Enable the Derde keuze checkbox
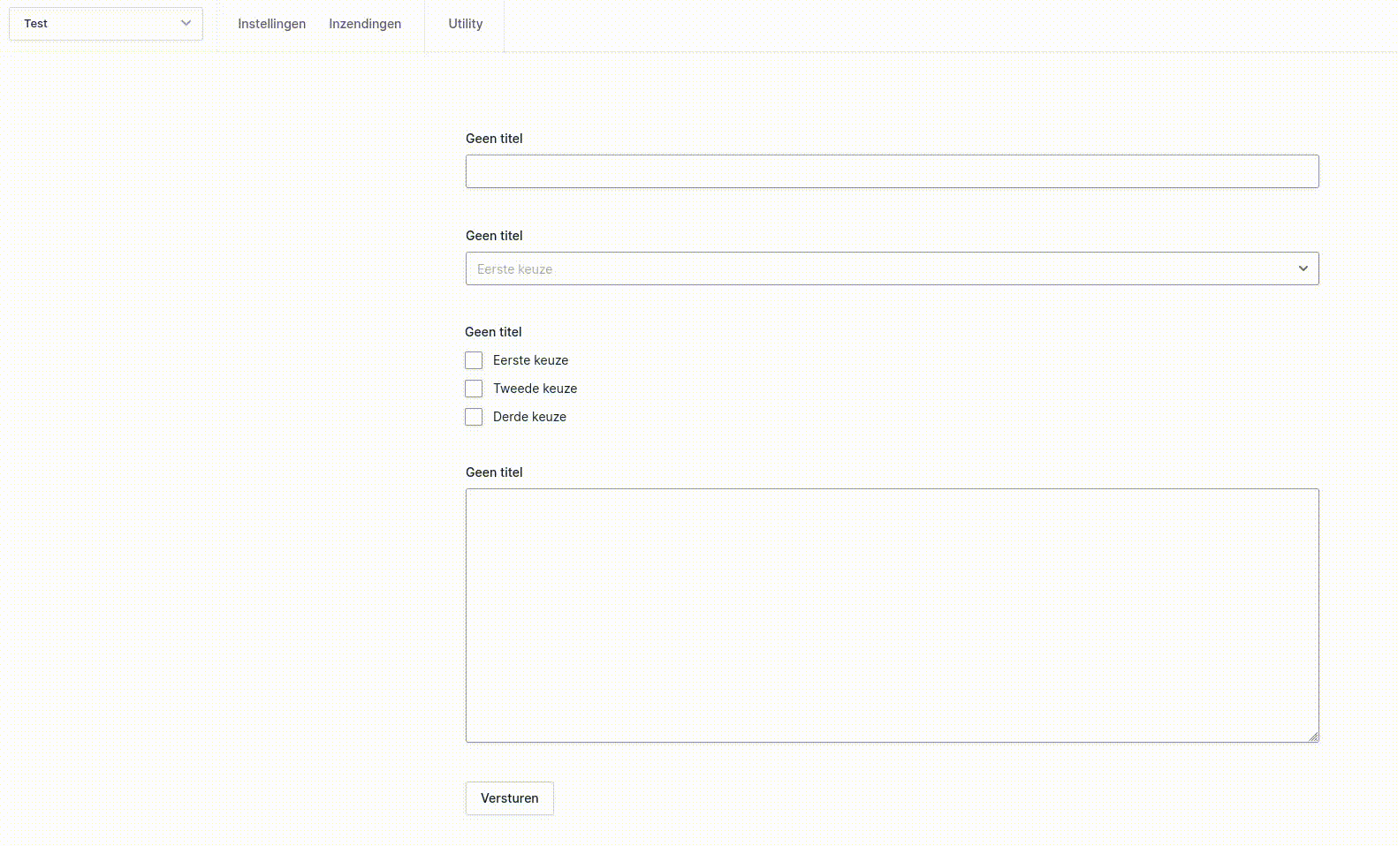Screen dimensions: 1398x846 click(474, 417)
